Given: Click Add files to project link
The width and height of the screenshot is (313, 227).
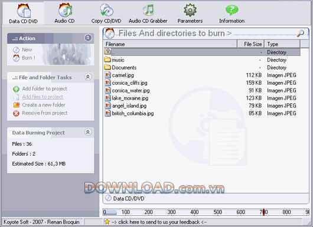Looking at the screenshot, I should pos(43,97).
